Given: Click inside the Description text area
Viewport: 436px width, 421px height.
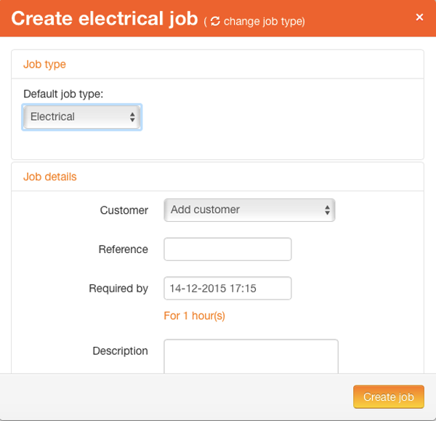Looking at the screenshot, I should (x=251, y=356).
